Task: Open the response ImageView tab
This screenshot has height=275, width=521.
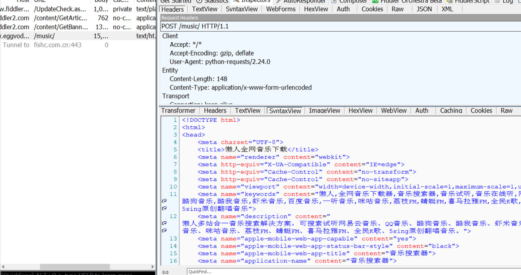Action: 325,110
